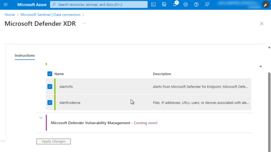Viewport: 271px width, 152px height.
Task: Navigate to Microsoft Sentinel Data connectors breadcrumb
Action: pyautogui.click(x=50, y=15)
